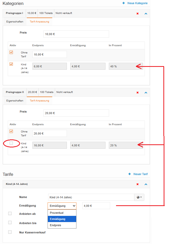176x244 pixels.
Task: Uncheck Ohne Tarif in Preisgruppe I
Action: click(11, 52)
